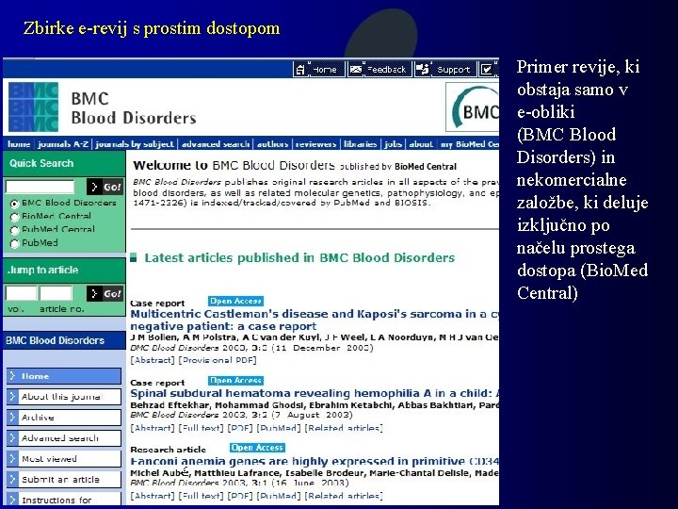Open PDF of Fanconi anemia article
The height and width of the screenshot is (509, 678).
click(x=240, y=496)
